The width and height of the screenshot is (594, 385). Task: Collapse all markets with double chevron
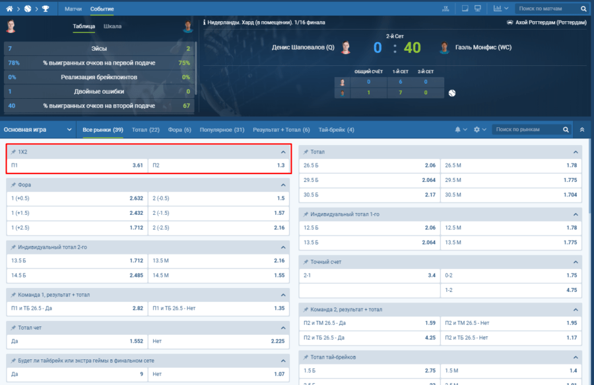(x=582, y=130)
